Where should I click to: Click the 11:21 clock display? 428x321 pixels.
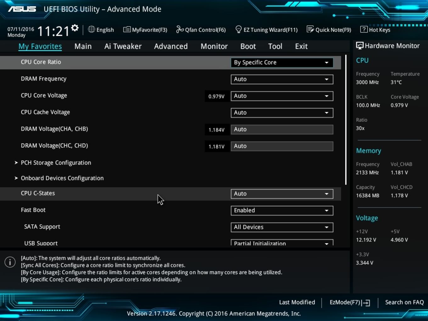[x=53, y=31]
